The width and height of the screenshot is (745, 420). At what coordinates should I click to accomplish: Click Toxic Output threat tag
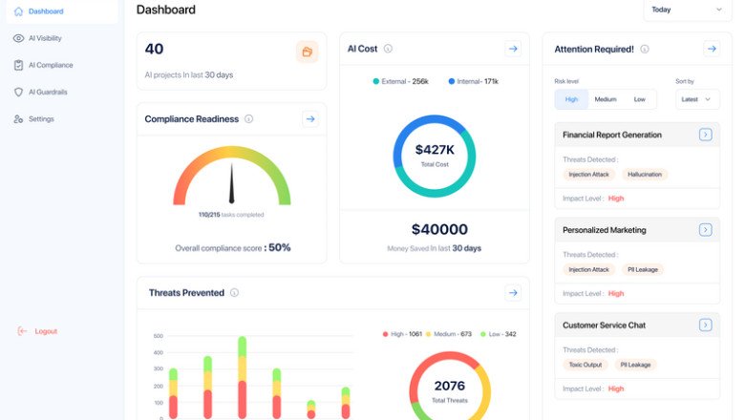click(x=585, y=365)
